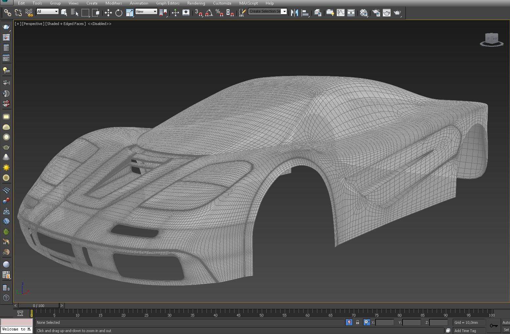Open the Curve Editor from toolbar
This screenshot has height=334, width=510.
tap(341, 13)
